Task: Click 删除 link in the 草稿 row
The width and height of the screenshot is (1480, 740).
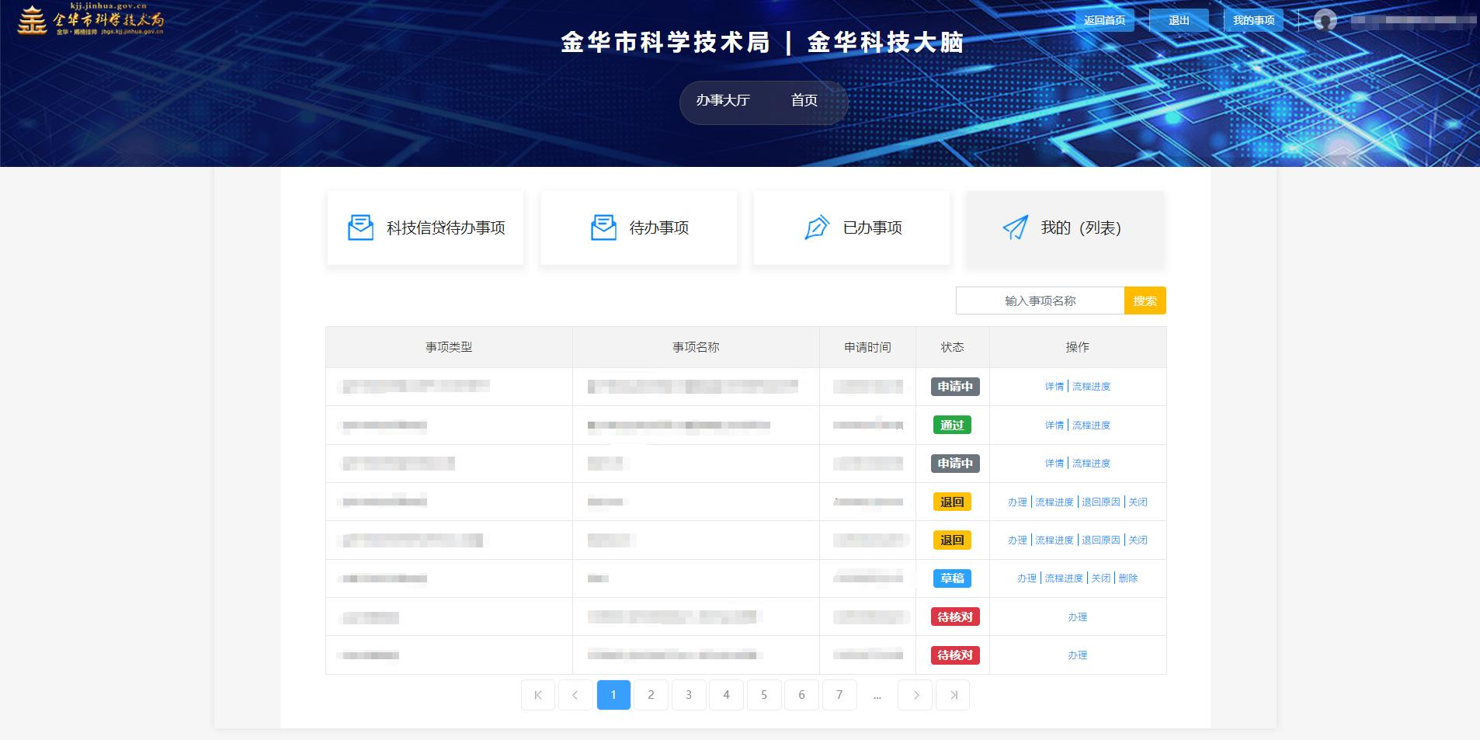Action: coord(1128,578)
